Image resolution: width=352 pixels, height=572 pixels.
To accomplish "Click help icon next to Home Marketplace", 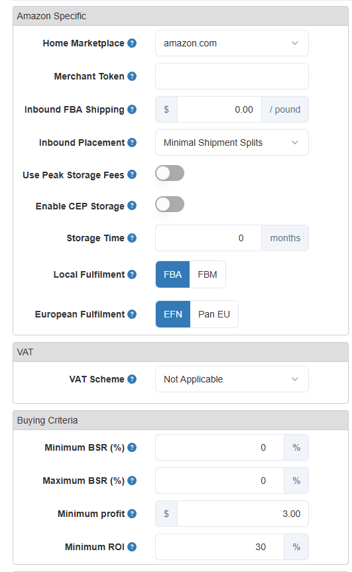I will (132, 43).
